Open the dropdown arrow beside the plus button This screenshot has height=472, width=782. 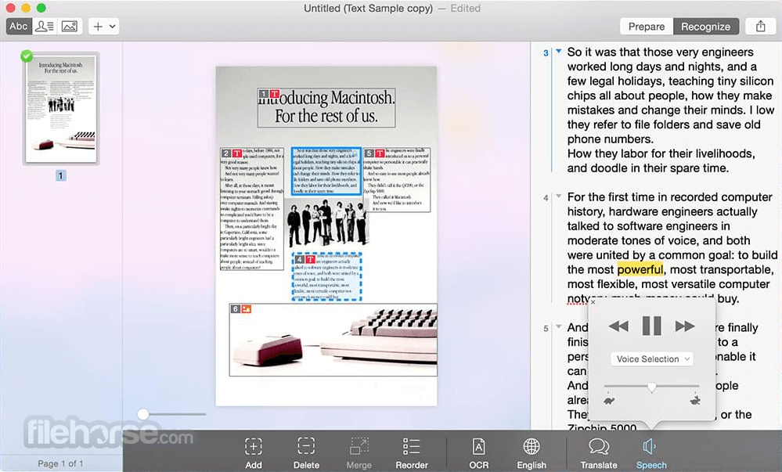(x=113, y=27)
